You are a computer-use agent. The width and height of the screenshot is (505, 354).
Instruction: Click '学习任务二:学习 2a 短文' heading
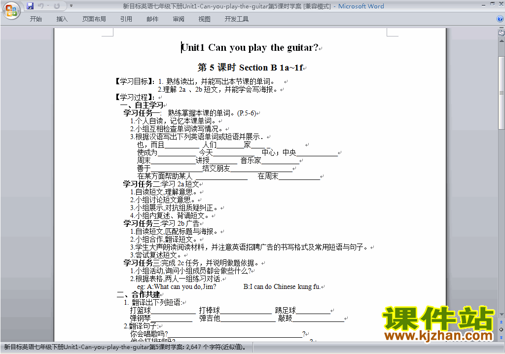(161, 184)
